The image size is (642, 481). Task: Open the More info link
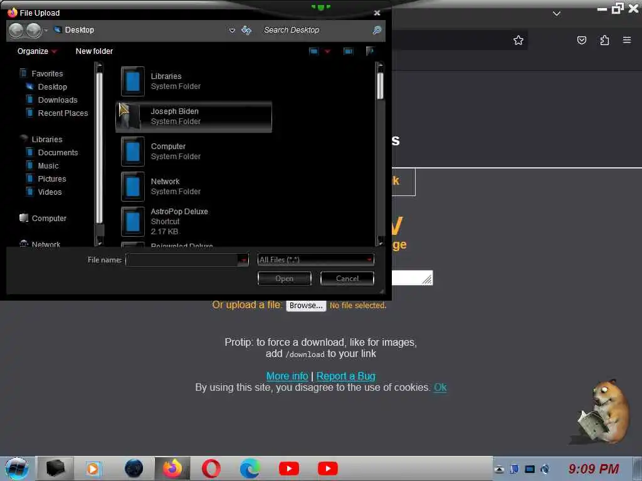pos(287,376)
